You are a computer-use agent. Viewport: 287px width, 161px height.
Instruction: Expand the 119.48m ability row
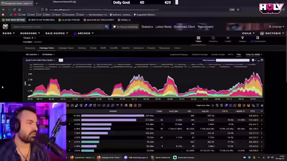click(70, 124)
